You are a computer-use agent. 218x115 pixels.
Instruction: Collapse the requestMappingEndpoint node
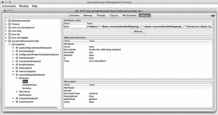pyautogui.click(x=13, y=75)
